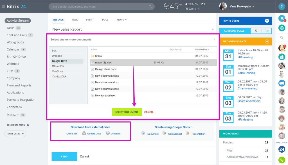Add an upcoming event with plus icon
288x165 pixels.
(267, 42)
